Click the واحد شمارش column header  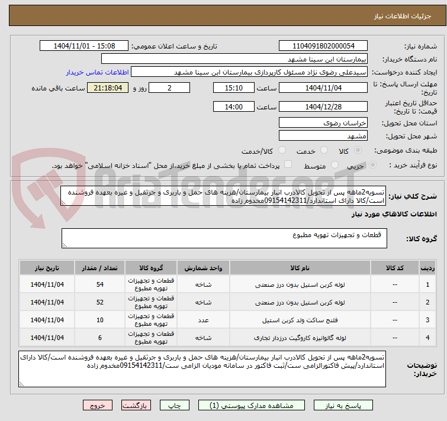coord(203,268)
